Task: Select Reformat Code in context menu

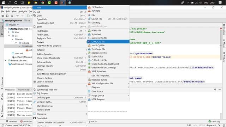Action: click(60, 62)
